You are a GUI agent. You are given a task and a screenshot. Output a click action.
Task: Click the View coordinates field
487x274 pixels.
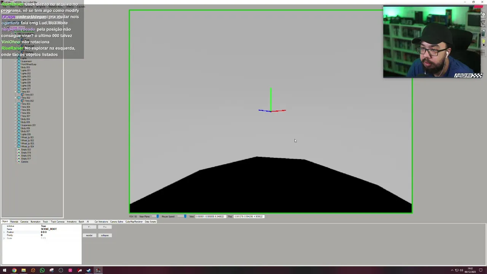click(x=210, y=217)
